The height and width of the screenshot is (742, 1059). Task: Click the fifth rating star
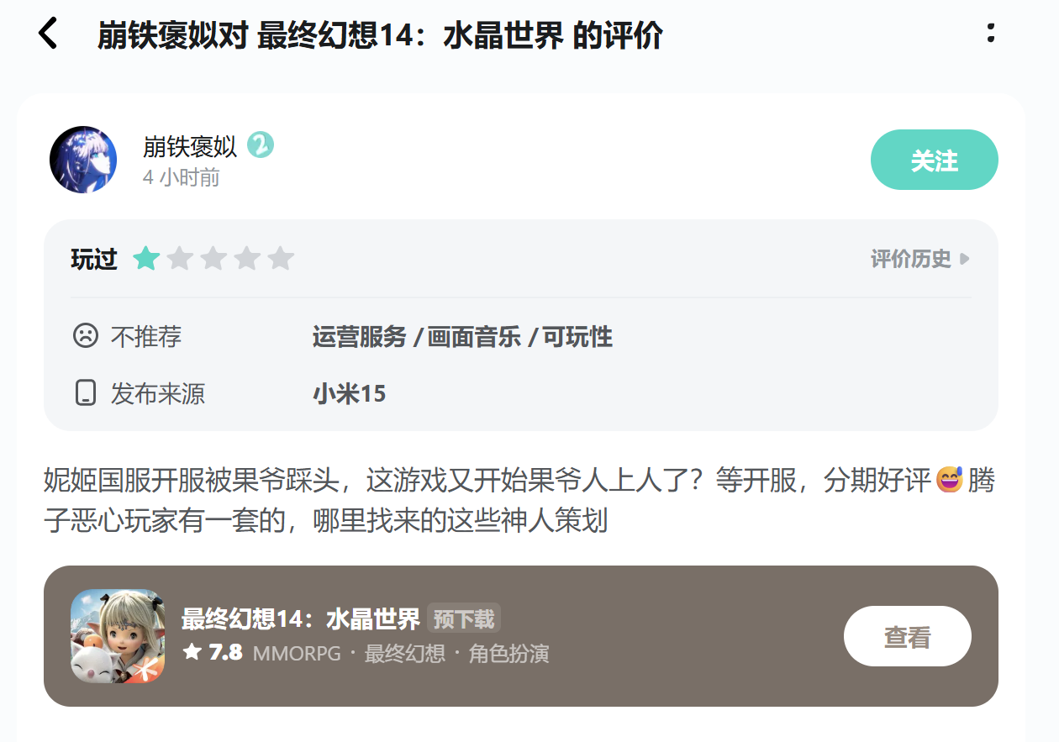point(281,258)
